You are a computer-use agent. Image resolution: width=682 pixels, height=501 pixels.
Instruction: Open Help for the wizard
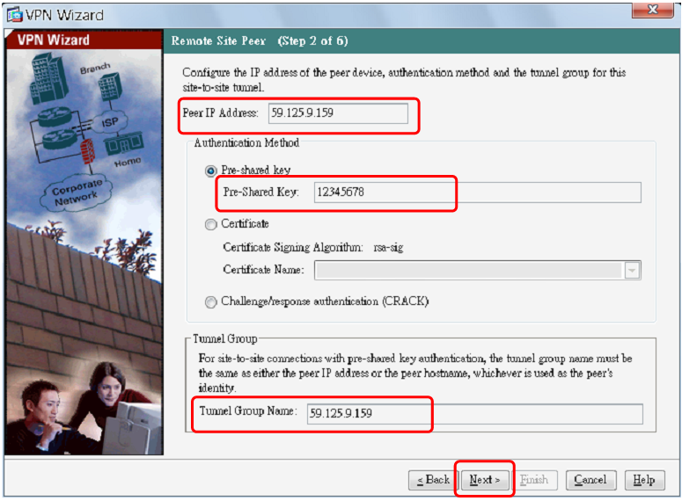tap(644, 480)
